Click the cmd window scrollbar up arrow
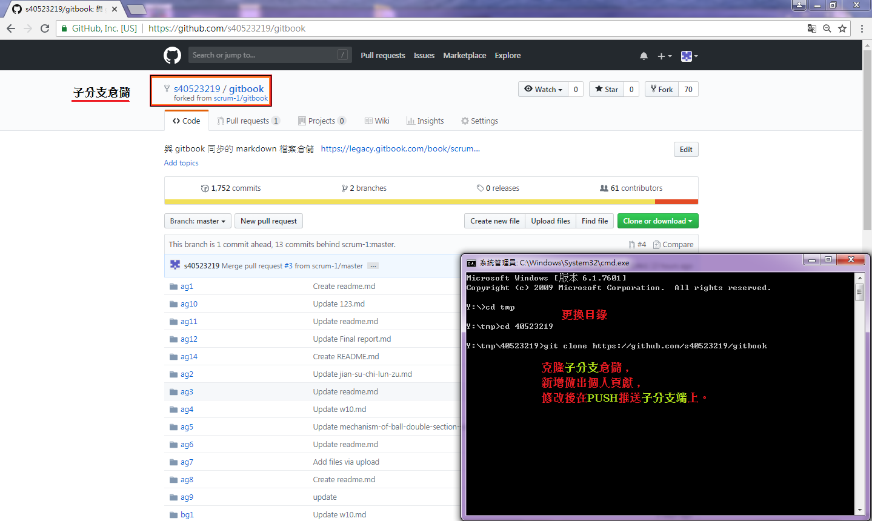 click(x=859, y=277)
